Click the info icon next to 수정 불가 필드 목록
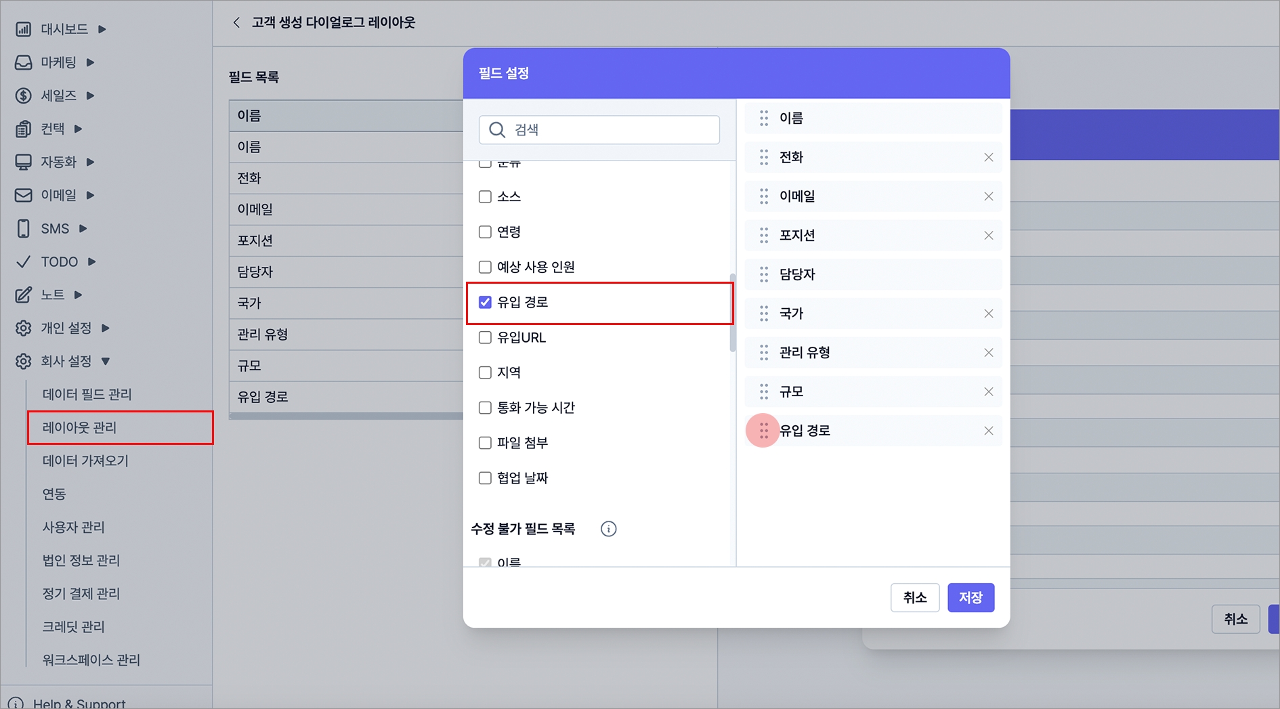The height and width of the screenshot is (709, 1280). pyautogui.click(x=608, y=529)
